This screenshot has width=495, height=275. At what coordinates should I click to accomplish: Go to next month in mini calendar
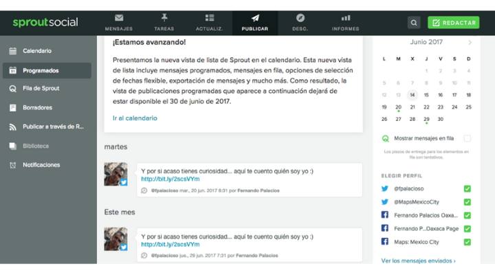[x=470, y=43]
